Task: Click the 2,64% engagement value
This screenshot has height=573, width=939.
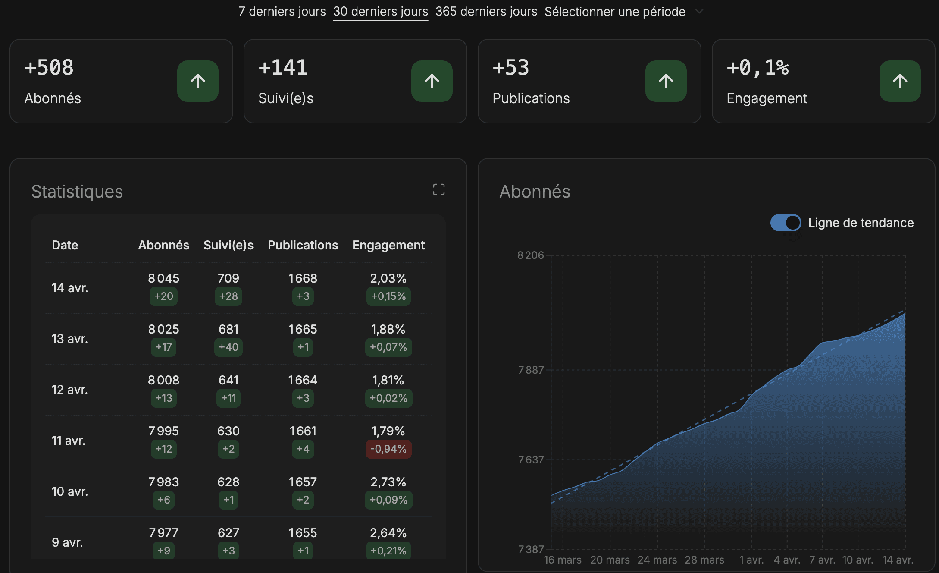Action: [388, 533]
